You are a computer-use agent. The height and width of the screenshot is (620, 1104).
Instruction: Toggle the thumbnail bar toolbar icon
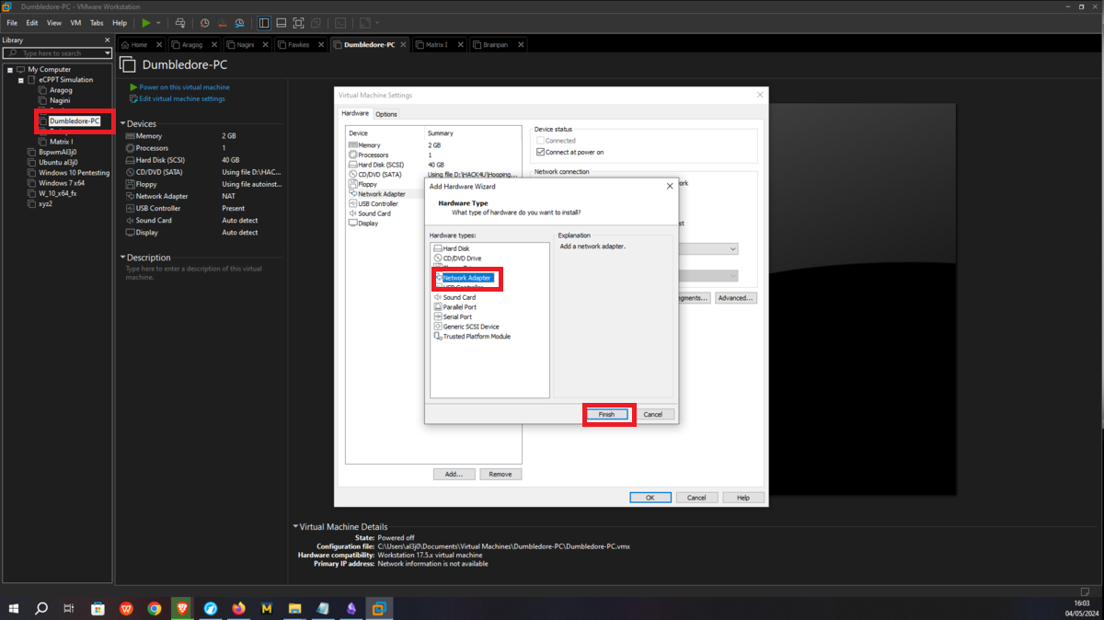(282, 23)
